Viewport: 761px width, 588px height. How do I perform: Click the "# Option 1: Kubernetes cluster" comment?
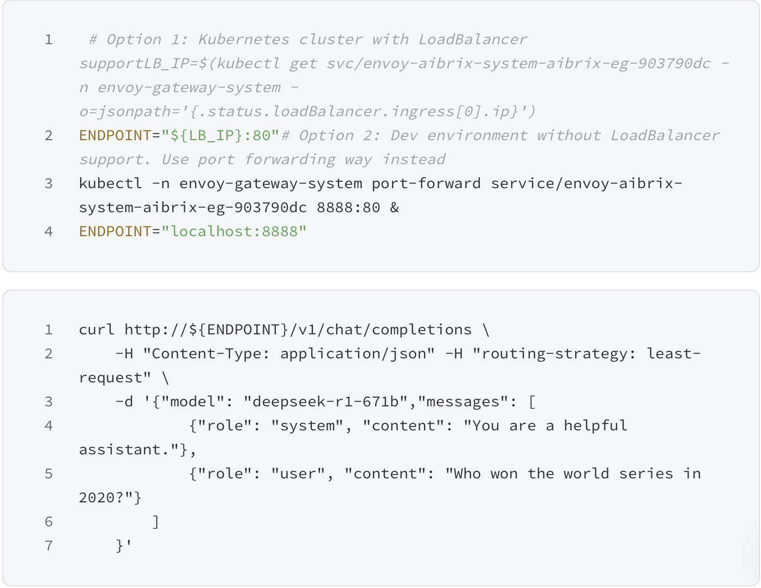(x=226, y=40)
